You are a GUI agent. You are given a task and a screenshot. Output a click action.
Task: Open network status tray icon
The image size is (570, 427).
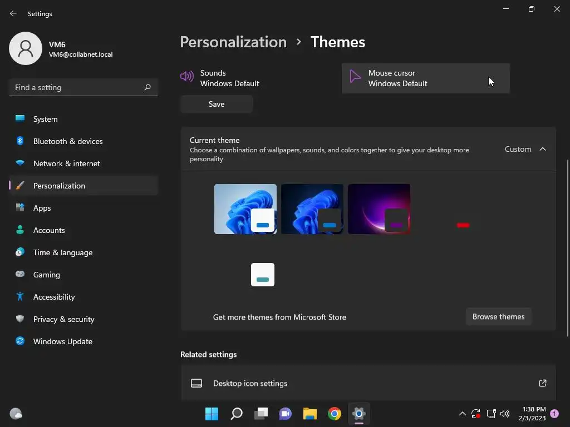coord(491,414)
